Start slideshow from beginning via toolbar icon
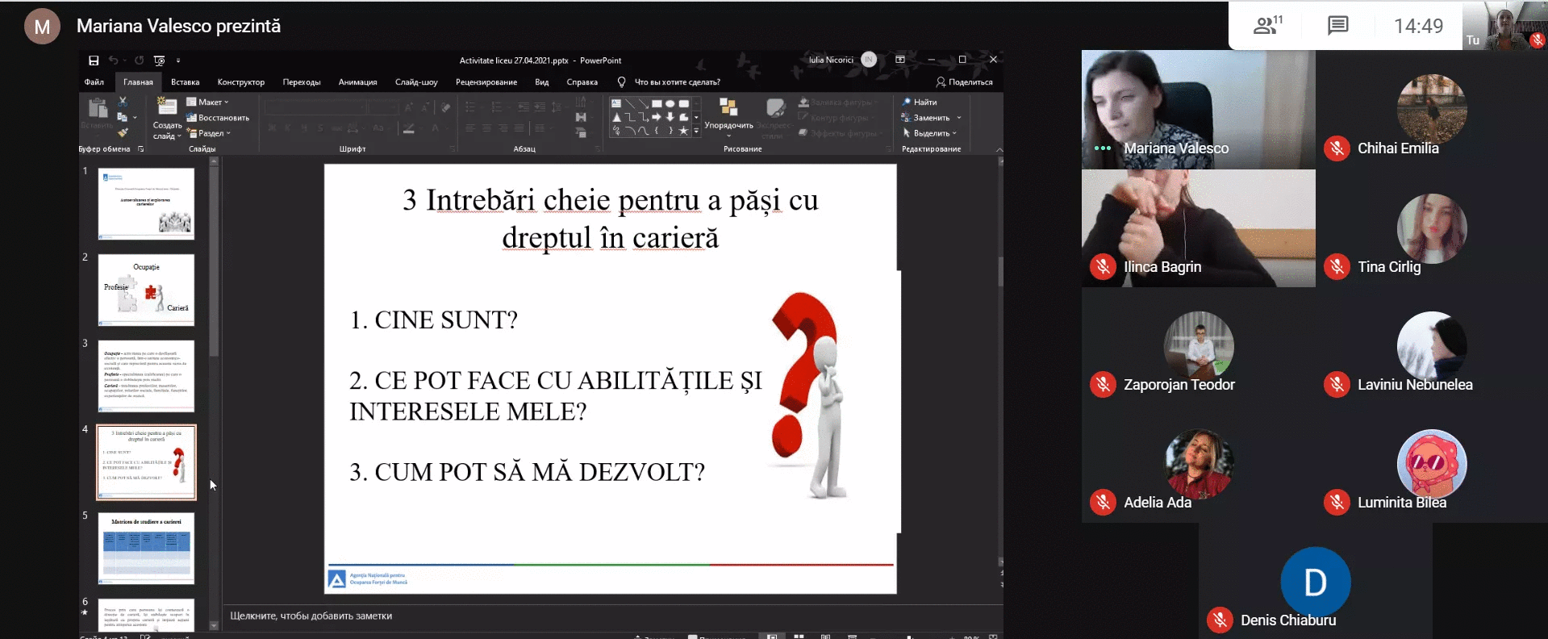This screenshot has width=1548, height=639. 159,61
